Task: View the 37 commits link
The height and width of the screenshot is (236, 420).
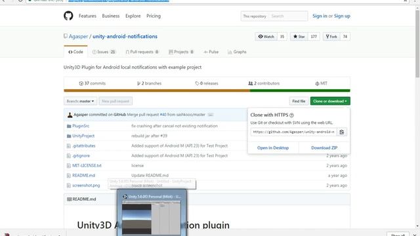Action: coord(93,83)
